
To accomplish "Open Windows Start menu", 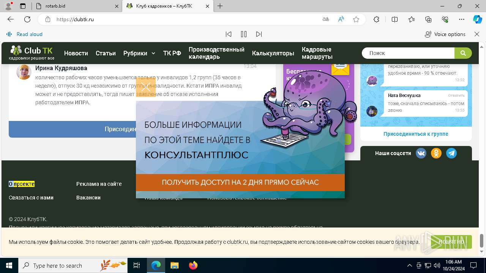I will [9, 265].
